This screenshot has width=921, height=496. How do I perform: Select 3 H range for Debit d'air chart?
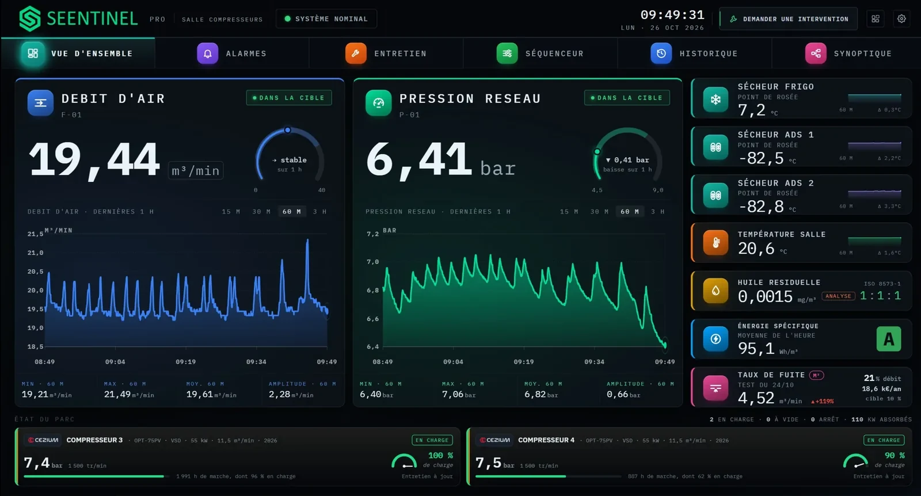pos(319,212)
